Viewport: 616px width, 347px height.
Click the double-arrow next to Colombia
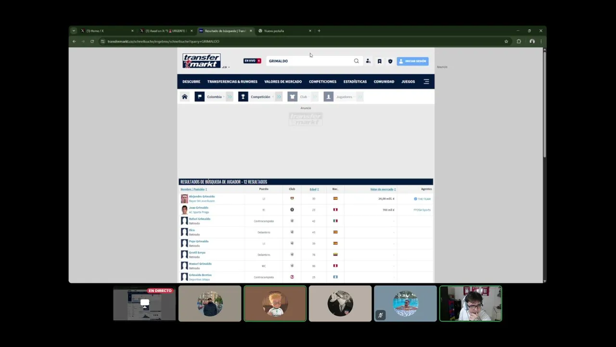click(230, 97)
